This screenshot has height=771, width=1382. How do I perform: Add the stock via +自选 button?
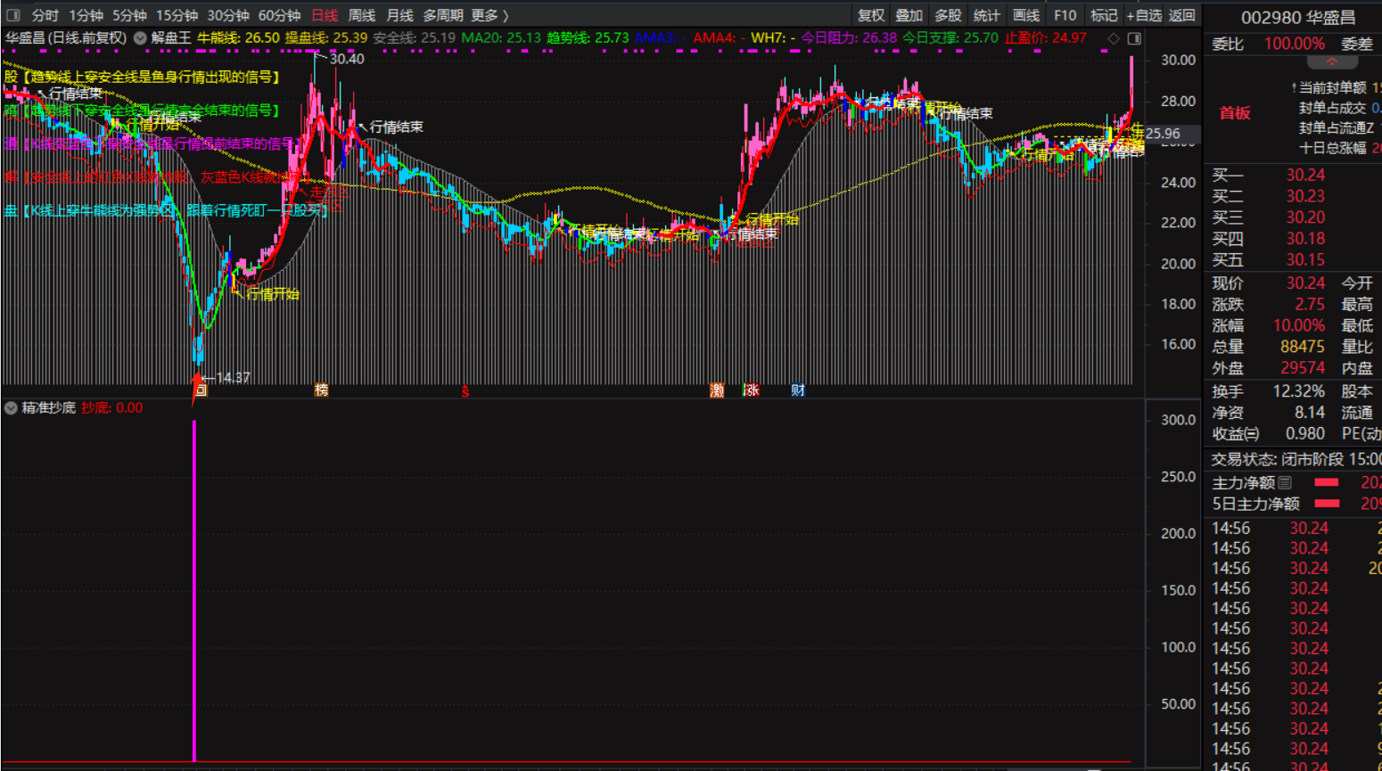pyautogui.click(x=1144, y=15)
